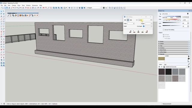Viewport: 192px width, 108px height.
Task: Click the first pencil icon in the Profile Builder toolbar
Action: point(8,15)
